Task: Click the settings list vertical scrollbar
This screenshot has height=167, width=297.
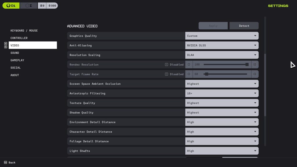Action: (265, 85)
